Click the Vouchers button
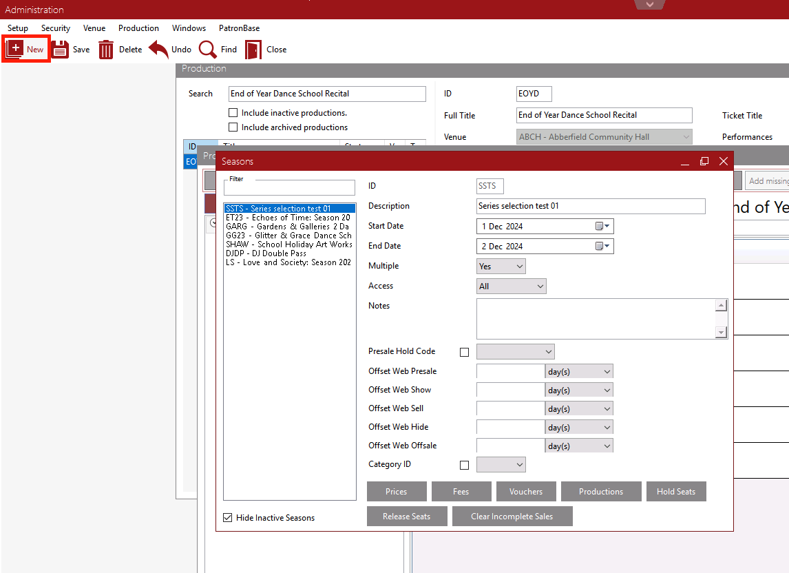The height and width of the screenshot is (573, 789). (x=526, y=492)
